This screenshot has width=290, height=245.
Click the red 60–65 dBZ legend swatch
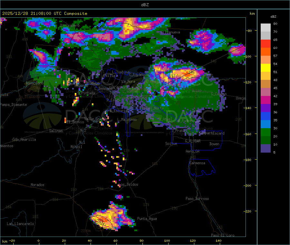(266, 43)
